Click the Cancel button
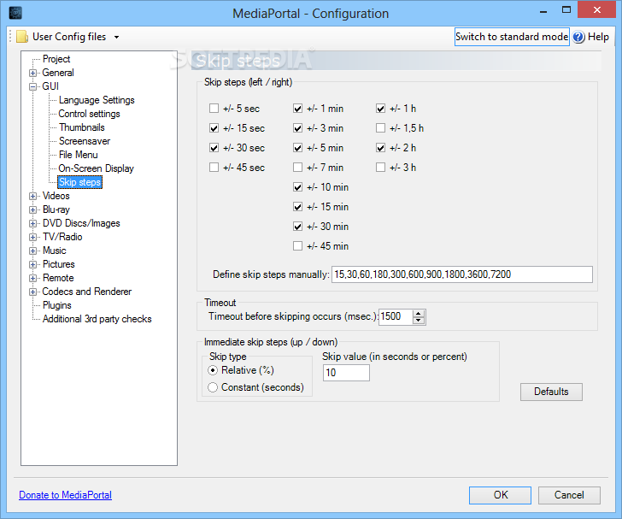 pos(569,495)
